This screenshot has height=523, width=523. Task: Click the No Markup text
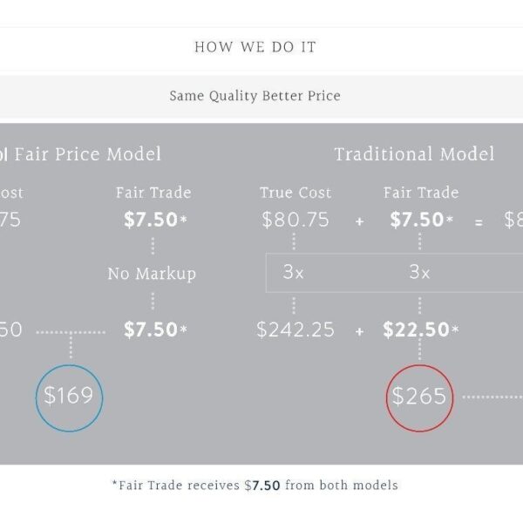(152, 274)
